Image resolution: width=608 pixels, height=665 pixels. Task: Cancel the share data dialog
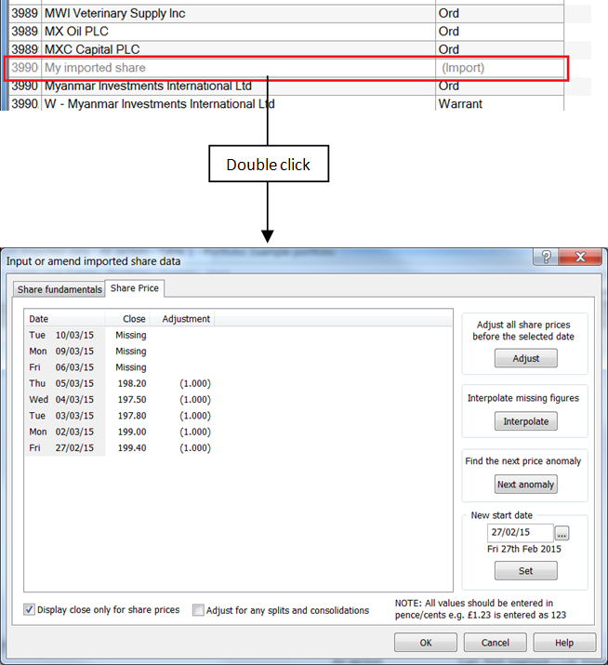pyautogui.click(x=496, y=643)
